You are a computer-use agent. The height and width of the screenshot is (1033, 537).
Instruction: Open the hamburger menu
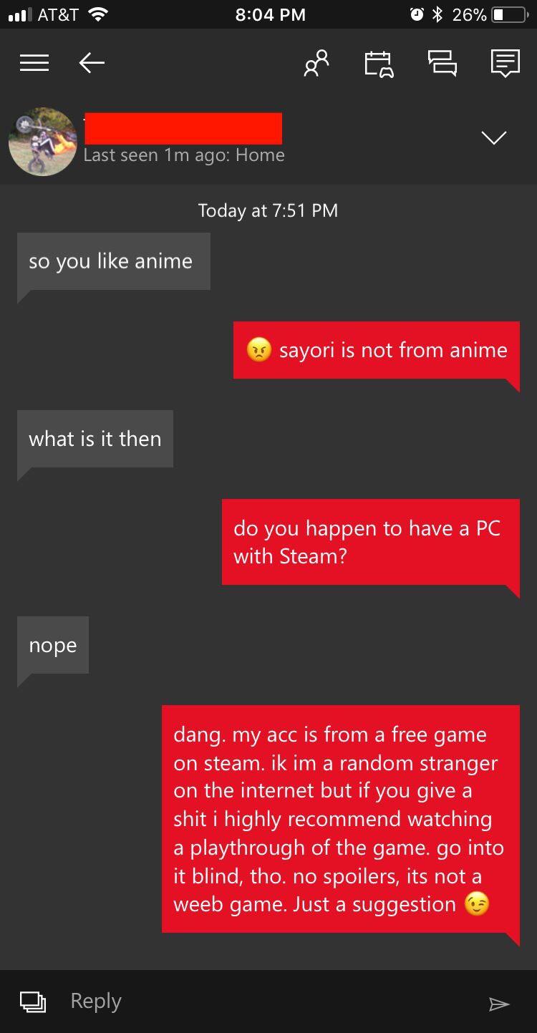pyautogui.click(x=34, y=63)
